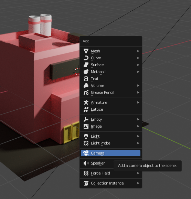Viewport: 191px width, 199px height.
Task: Expand the Surface submenu arrow
Action: [138, 65]
